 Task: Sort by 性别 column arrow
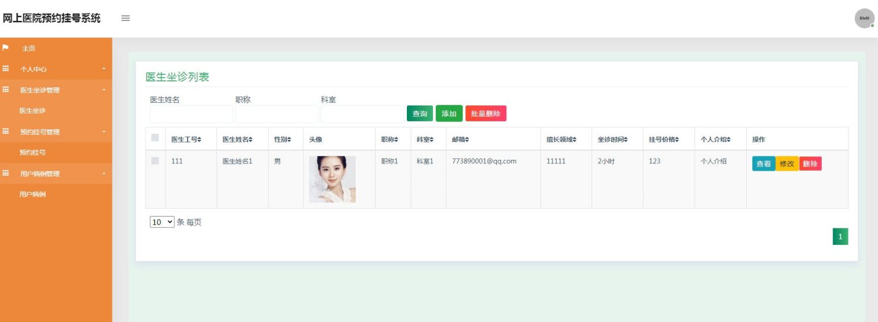pyautogui.click(x=289, y=139)
